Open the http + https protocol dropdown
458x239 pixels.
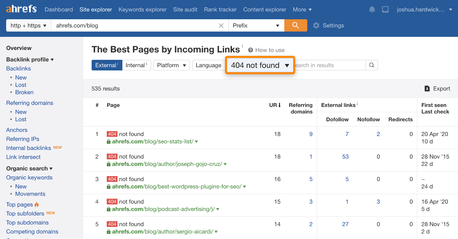pos(29,25)
